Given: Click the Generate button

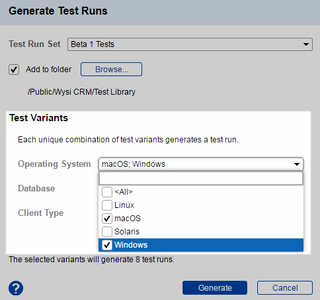Looking at the screenshot, I should [215, 287].
